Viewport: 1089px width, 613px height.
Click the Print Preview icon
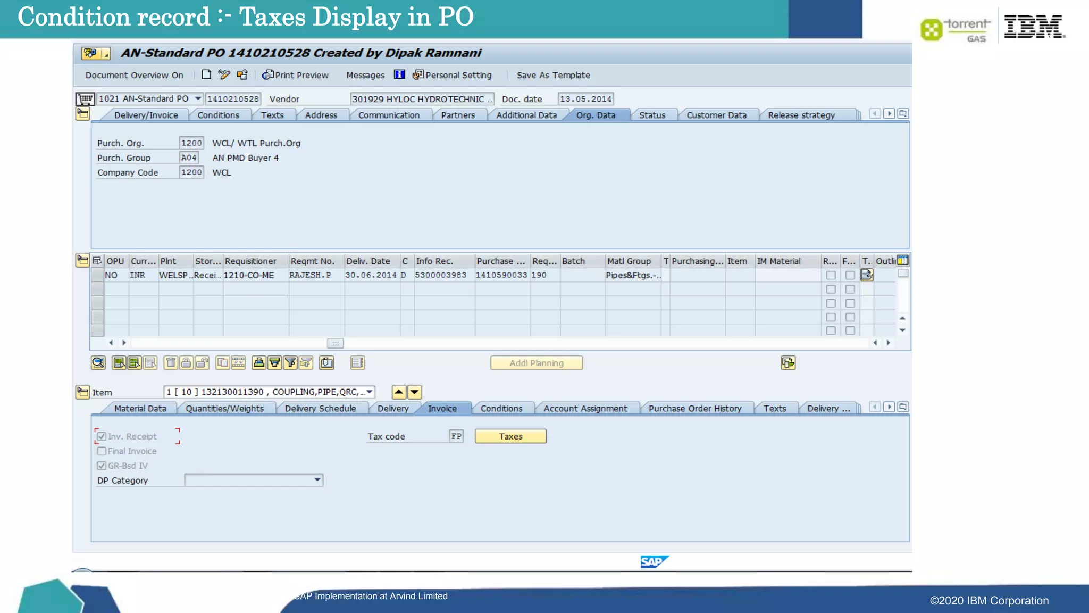tap(267, 75)
